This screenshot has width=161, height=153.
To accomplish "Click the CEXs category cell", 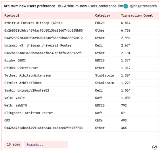I will coord(99,120).
